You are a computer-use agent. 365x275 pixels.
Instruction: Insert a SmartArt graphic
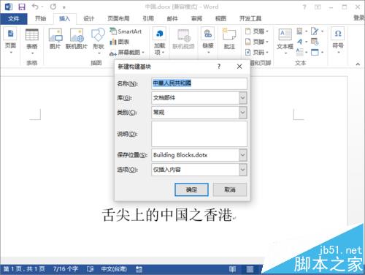coord(126,31)
